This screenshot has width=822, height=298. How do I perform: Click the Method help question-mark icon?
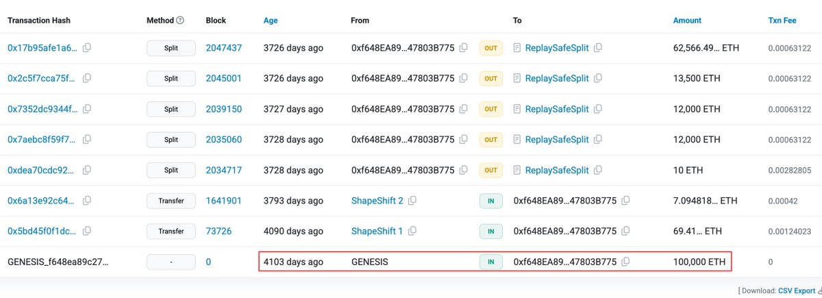[x=180, y=21]
